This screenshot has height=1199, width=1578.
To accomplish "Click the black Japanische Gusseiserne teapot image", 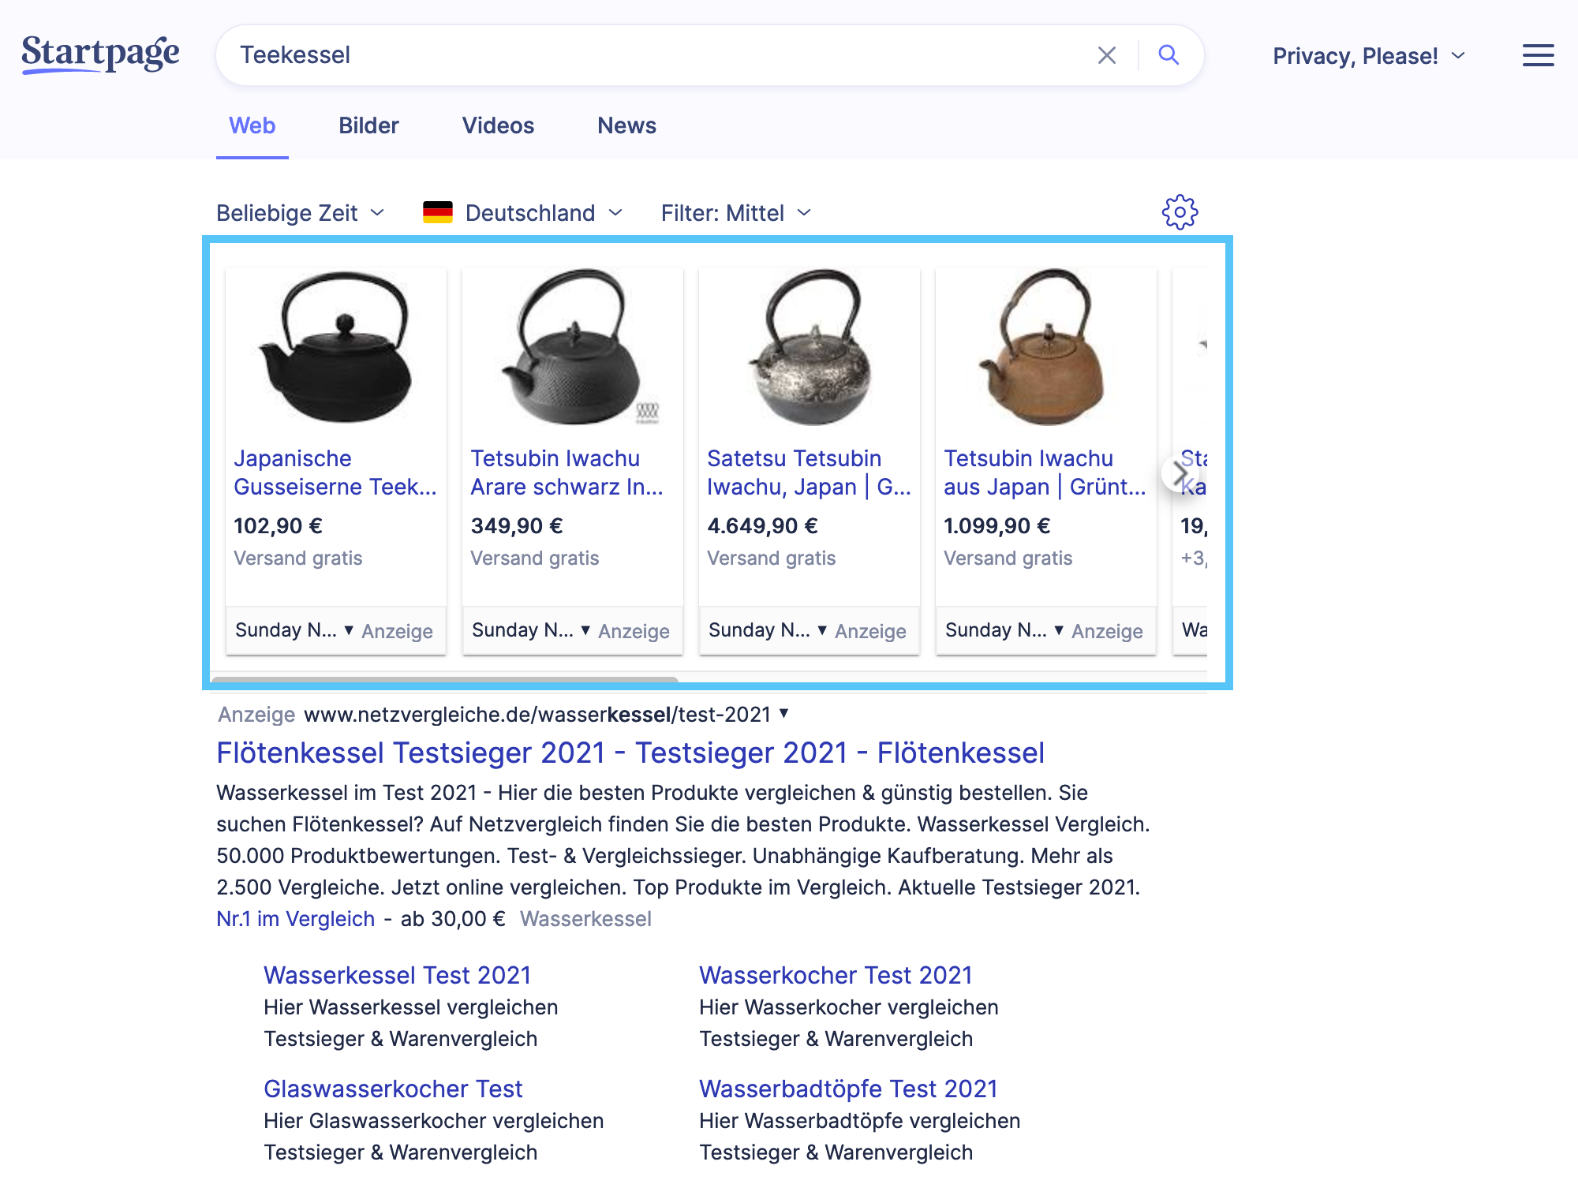I will point(336,347).
